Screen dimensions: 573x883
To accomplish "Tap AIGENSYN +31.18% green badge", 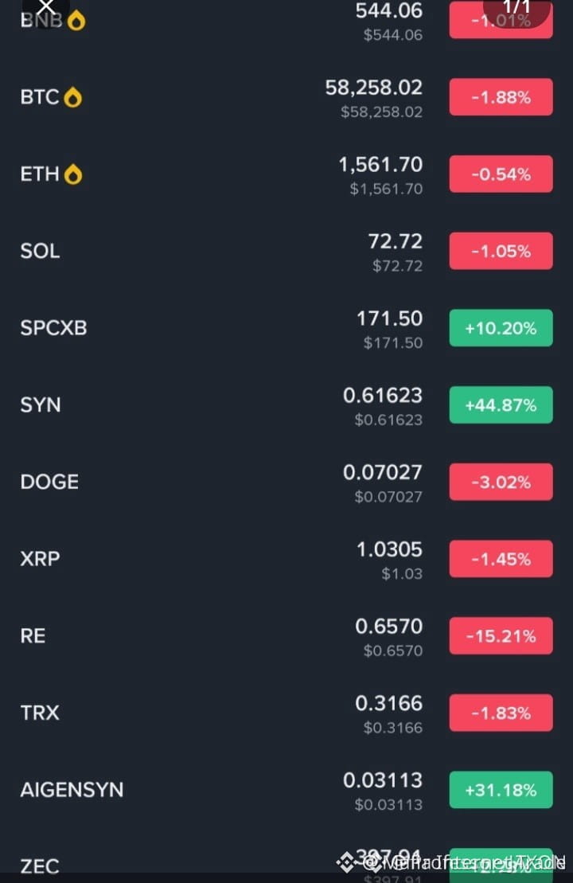I will pos(501,790).
